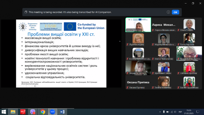Click the 'Co-funded by the European Union' slide text
The image size is (204, 115).
pyautogui.click(x=91, y=26)
